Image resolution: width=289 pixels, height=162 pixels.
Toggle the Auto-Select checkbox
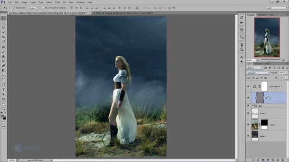pyautogui.click(x=14, y=8)
